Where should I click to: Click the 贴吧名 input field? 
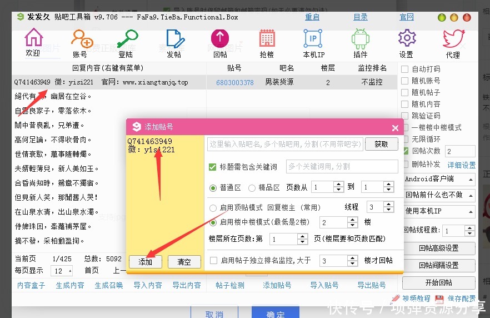(x=286, y=144)
